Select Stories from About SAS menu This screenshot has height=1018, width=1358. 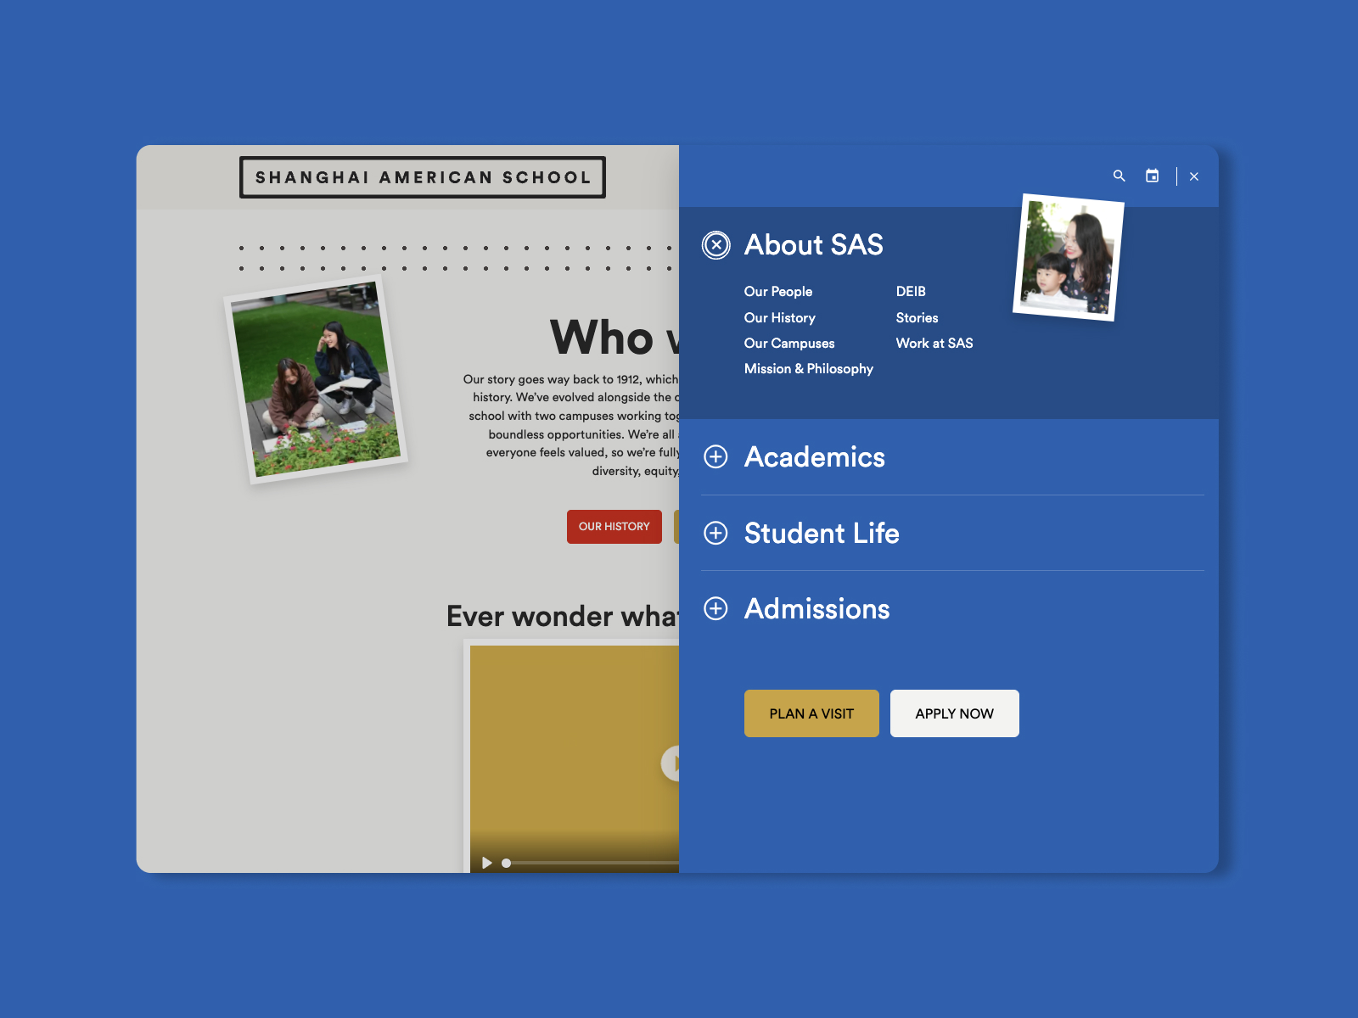point(917,318)
